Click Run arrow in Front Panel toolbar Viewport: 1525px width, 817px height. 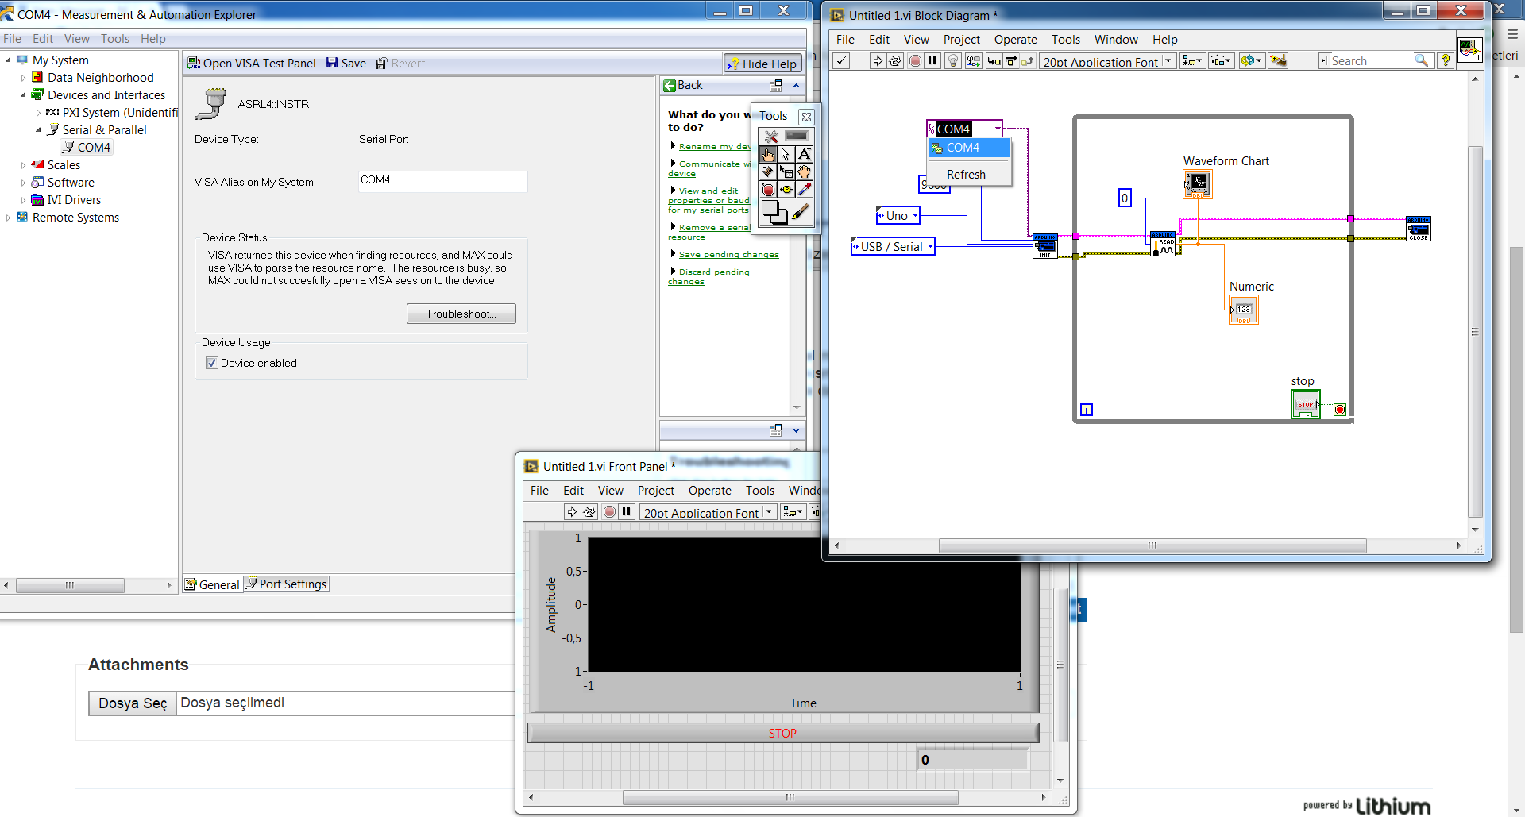pyautogui.click(x=572, y=511)
